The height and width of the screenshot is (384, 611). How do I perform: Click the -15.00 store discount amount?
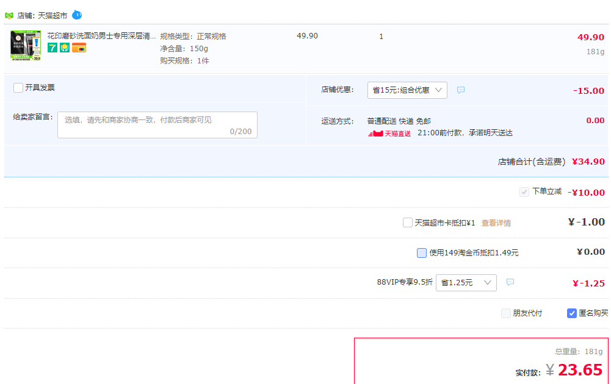coord(588,91)
